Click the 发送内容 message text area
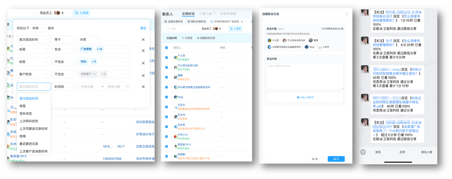This screenshot has width=452, height=179. click(305, 75)
